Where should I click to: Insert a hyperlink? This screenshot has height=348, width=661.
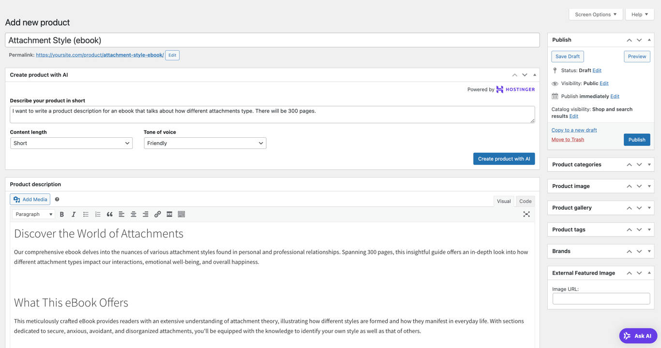(x=158, y=214)
